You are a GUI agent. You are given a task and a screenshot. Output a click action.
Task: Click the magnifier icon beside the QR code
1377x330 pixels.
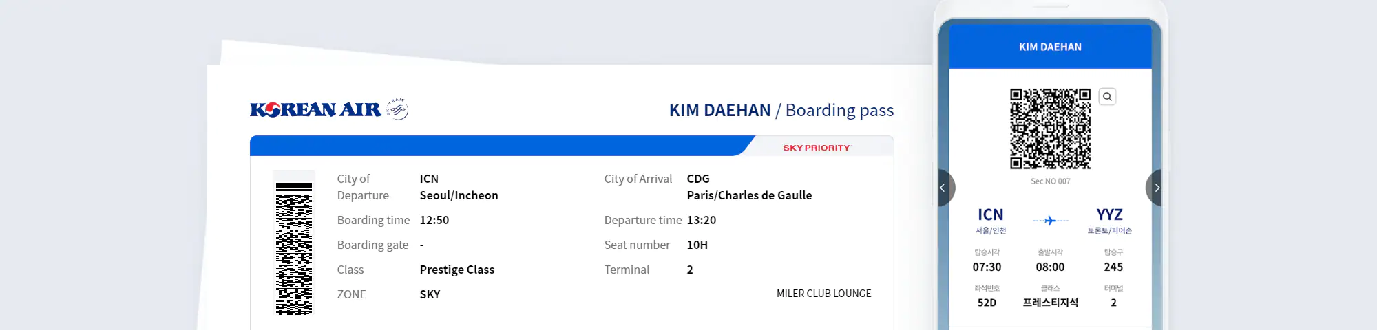pyautogui.click(x=1107, y=97)
